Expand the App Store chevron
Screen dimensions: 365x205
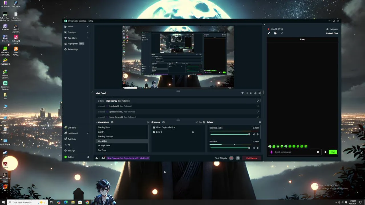(x=88, y=38)
